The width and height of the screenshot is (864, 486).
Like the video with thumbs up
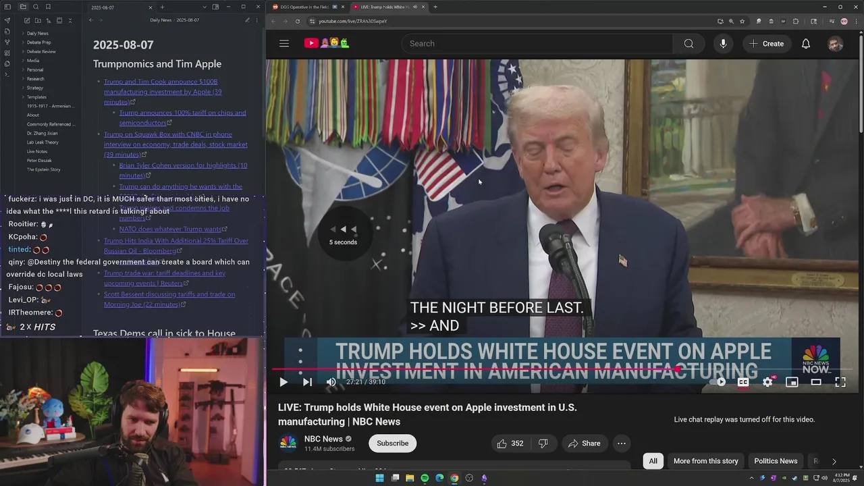tap(509, 443)
